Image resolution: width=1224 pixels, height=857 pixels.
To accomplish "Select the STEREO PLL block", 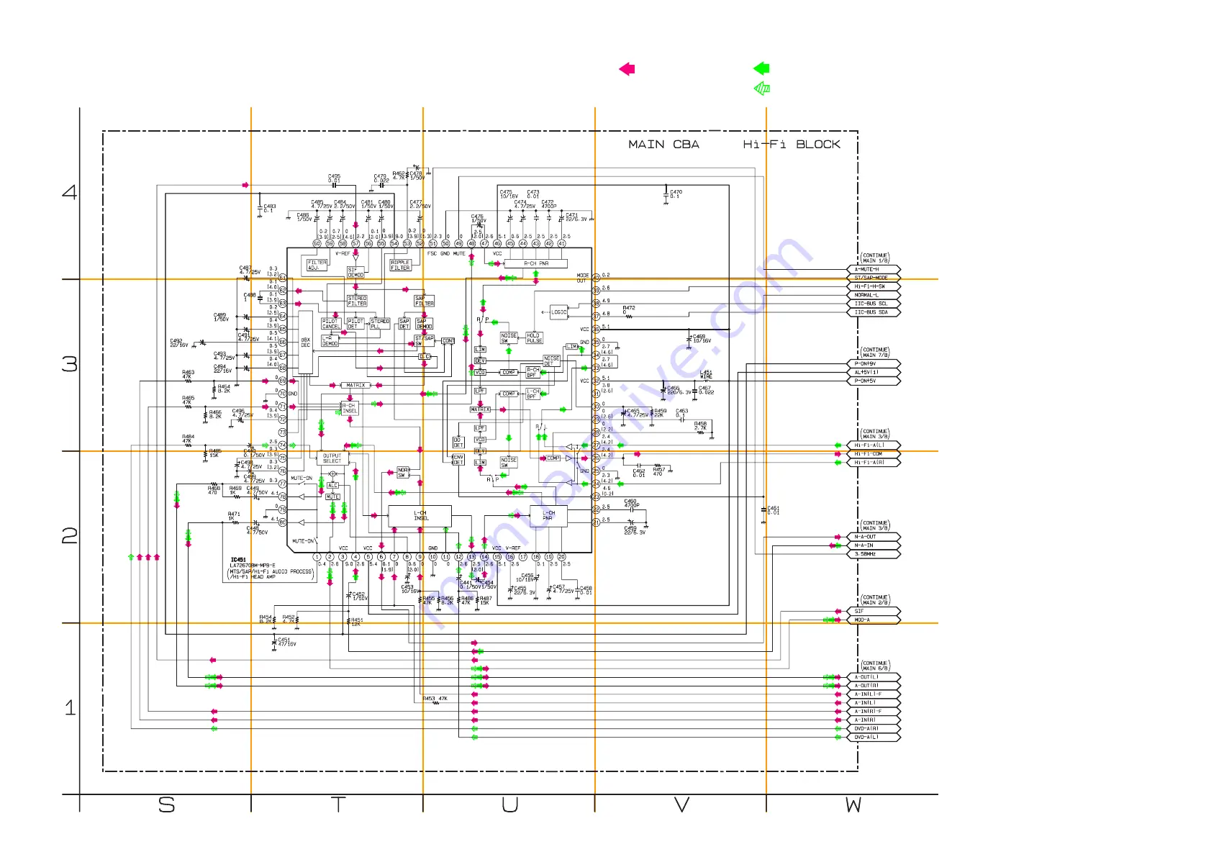I will [x=380, y=324].
